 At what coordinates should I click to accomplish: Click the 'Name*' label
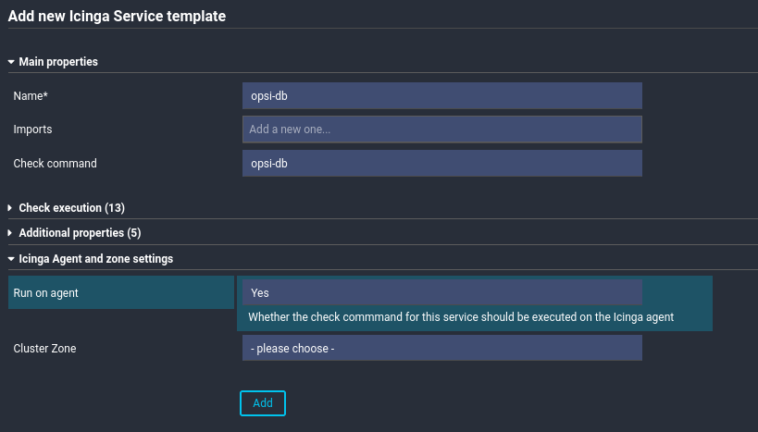click(31, 95)
